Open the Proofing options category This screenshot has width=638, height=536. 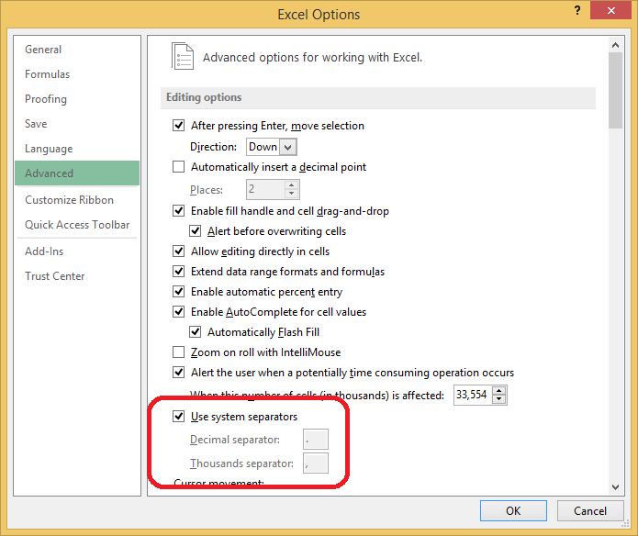[77, 99]
